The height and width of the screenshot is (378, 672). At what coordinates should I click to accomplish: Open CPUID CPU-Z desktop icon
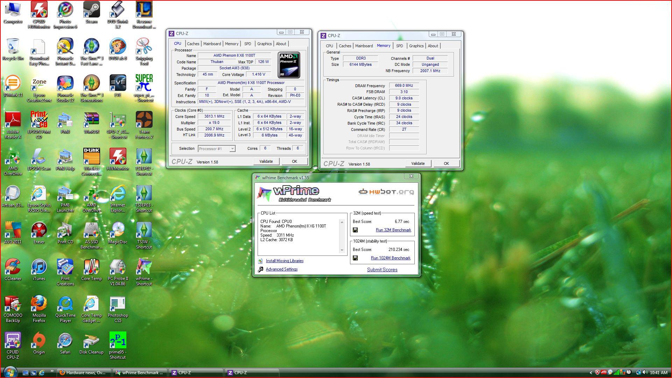[x=13, y=345]
